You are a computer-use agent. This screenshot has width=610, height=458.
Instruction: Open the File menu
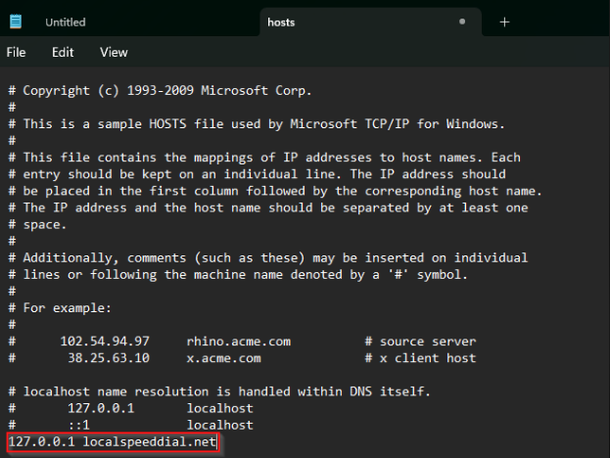point(16,52)
